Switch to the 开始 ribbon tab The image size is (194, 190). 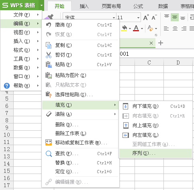click(59, 6)
